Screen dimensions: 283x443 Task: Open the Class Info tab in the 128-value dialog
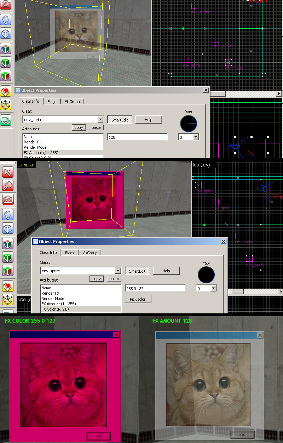31,101
